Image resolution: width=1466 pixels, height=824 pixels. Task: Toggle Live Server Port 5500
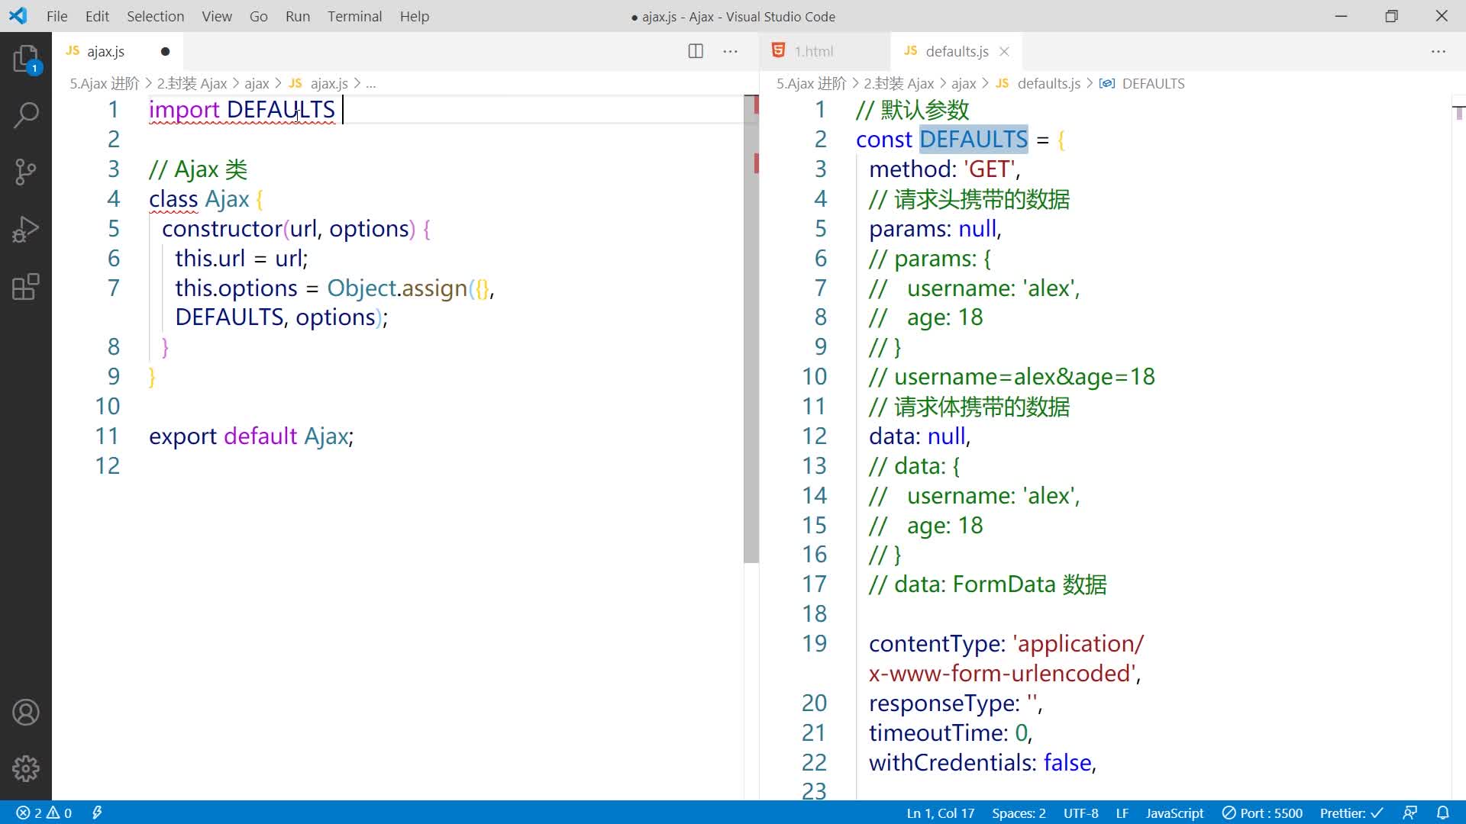coord(1262,813)
